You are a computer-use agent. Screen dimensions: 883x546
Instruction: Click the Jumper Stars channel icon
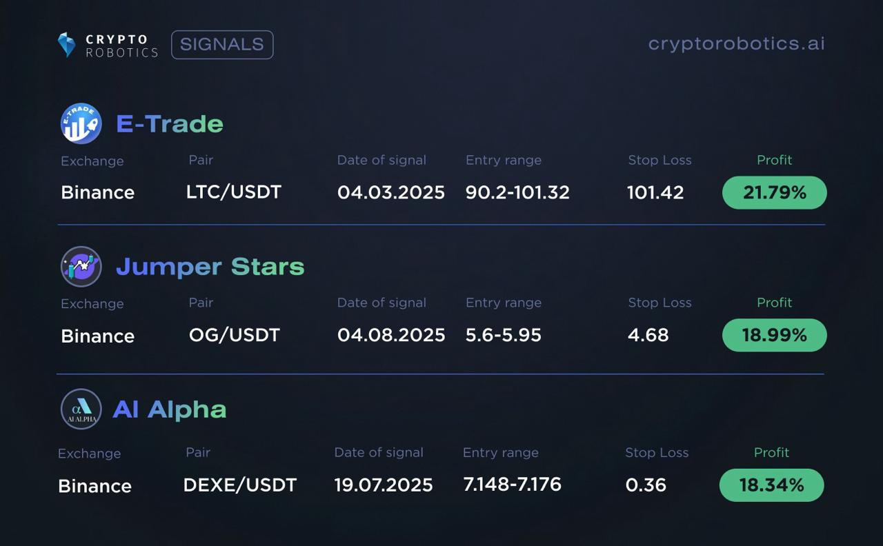[81, 266]
